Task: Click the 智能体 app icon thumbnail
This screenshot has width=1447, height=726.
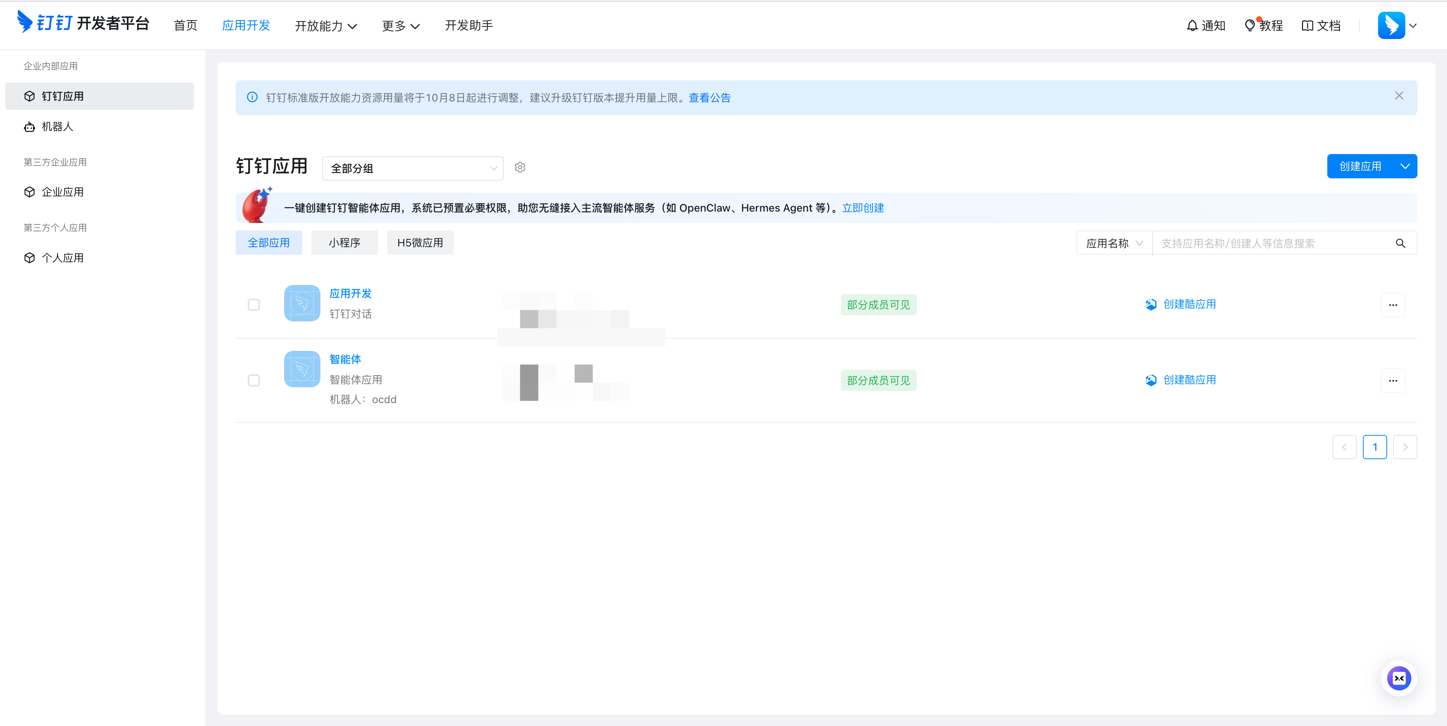Action: 302,369
